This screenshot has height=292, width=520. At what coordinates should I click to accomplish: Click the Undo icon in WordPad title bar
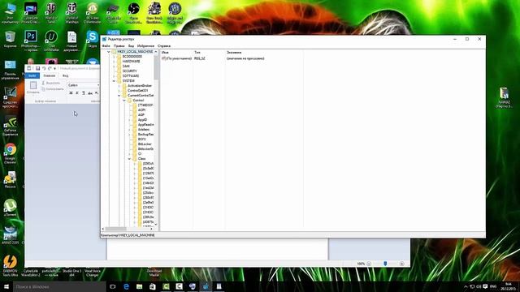click(44, 68)
